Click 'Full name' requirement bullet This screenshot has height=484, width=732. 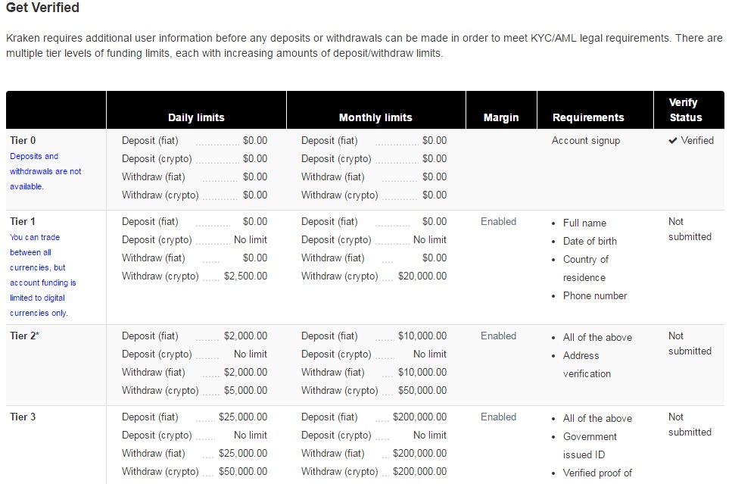pos(584,223)
